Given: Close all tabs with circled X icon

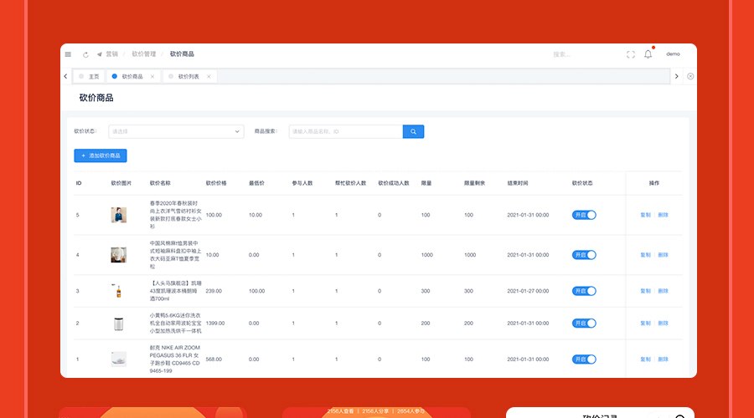Looking at the screenshot, I should tap(690, 76).
